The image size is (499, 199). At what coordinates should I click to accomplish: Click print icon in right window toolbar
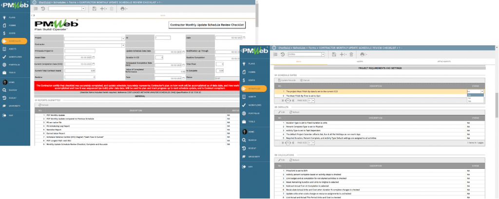coord(363,54)
